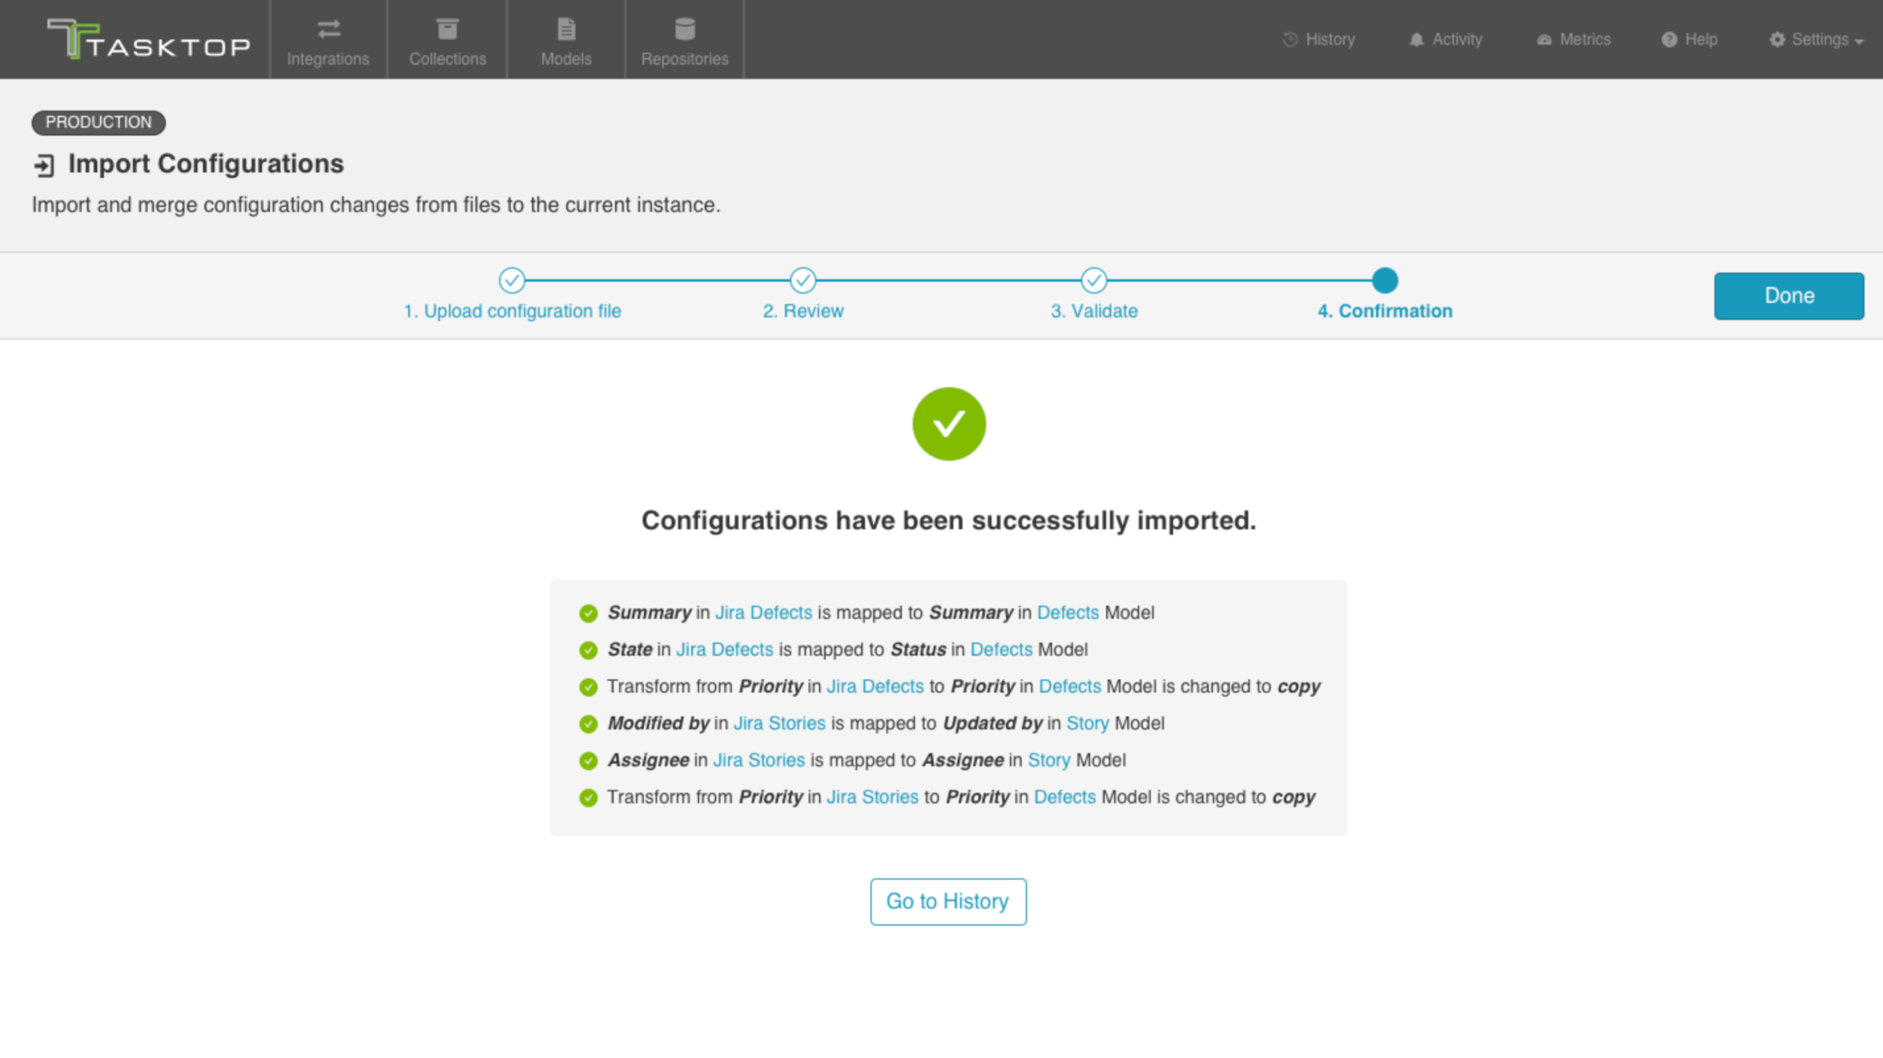Open the Models section

coord(566,40)
